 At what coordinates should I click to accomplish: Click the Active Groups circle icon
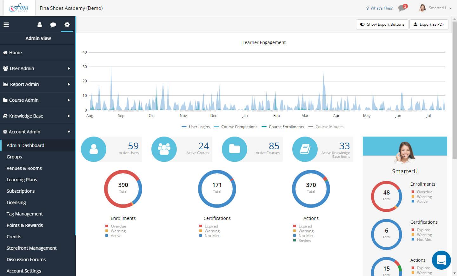[164, 149]
